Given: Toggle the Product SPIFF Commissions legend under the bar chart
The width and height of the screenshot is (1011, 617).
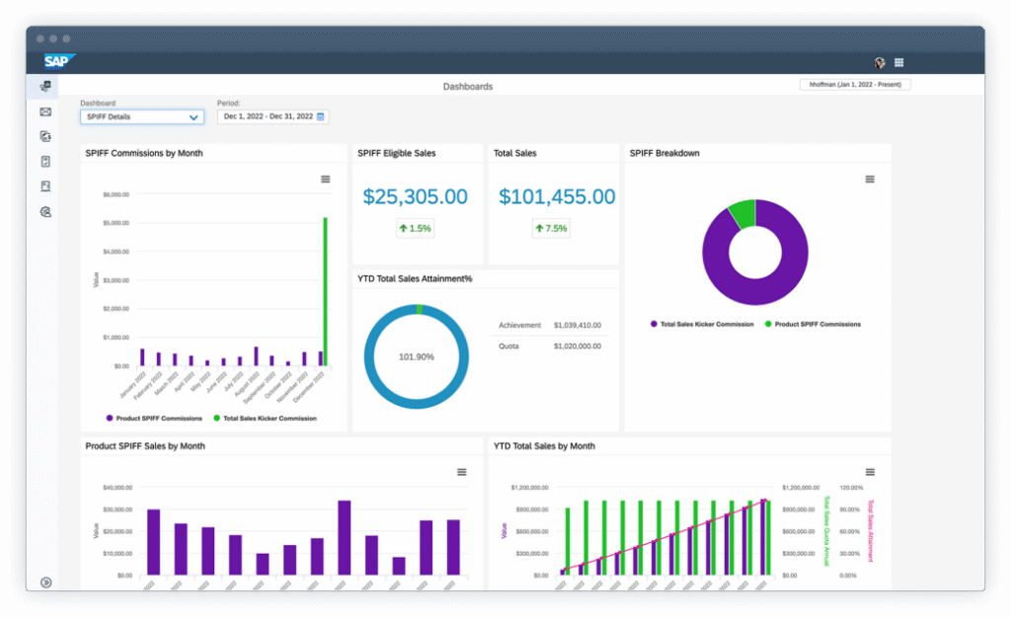Looking at the screenshot, I should coord(154,419).
